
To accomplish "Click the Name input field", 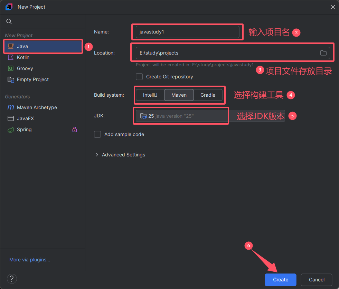I will coord(187,32).
